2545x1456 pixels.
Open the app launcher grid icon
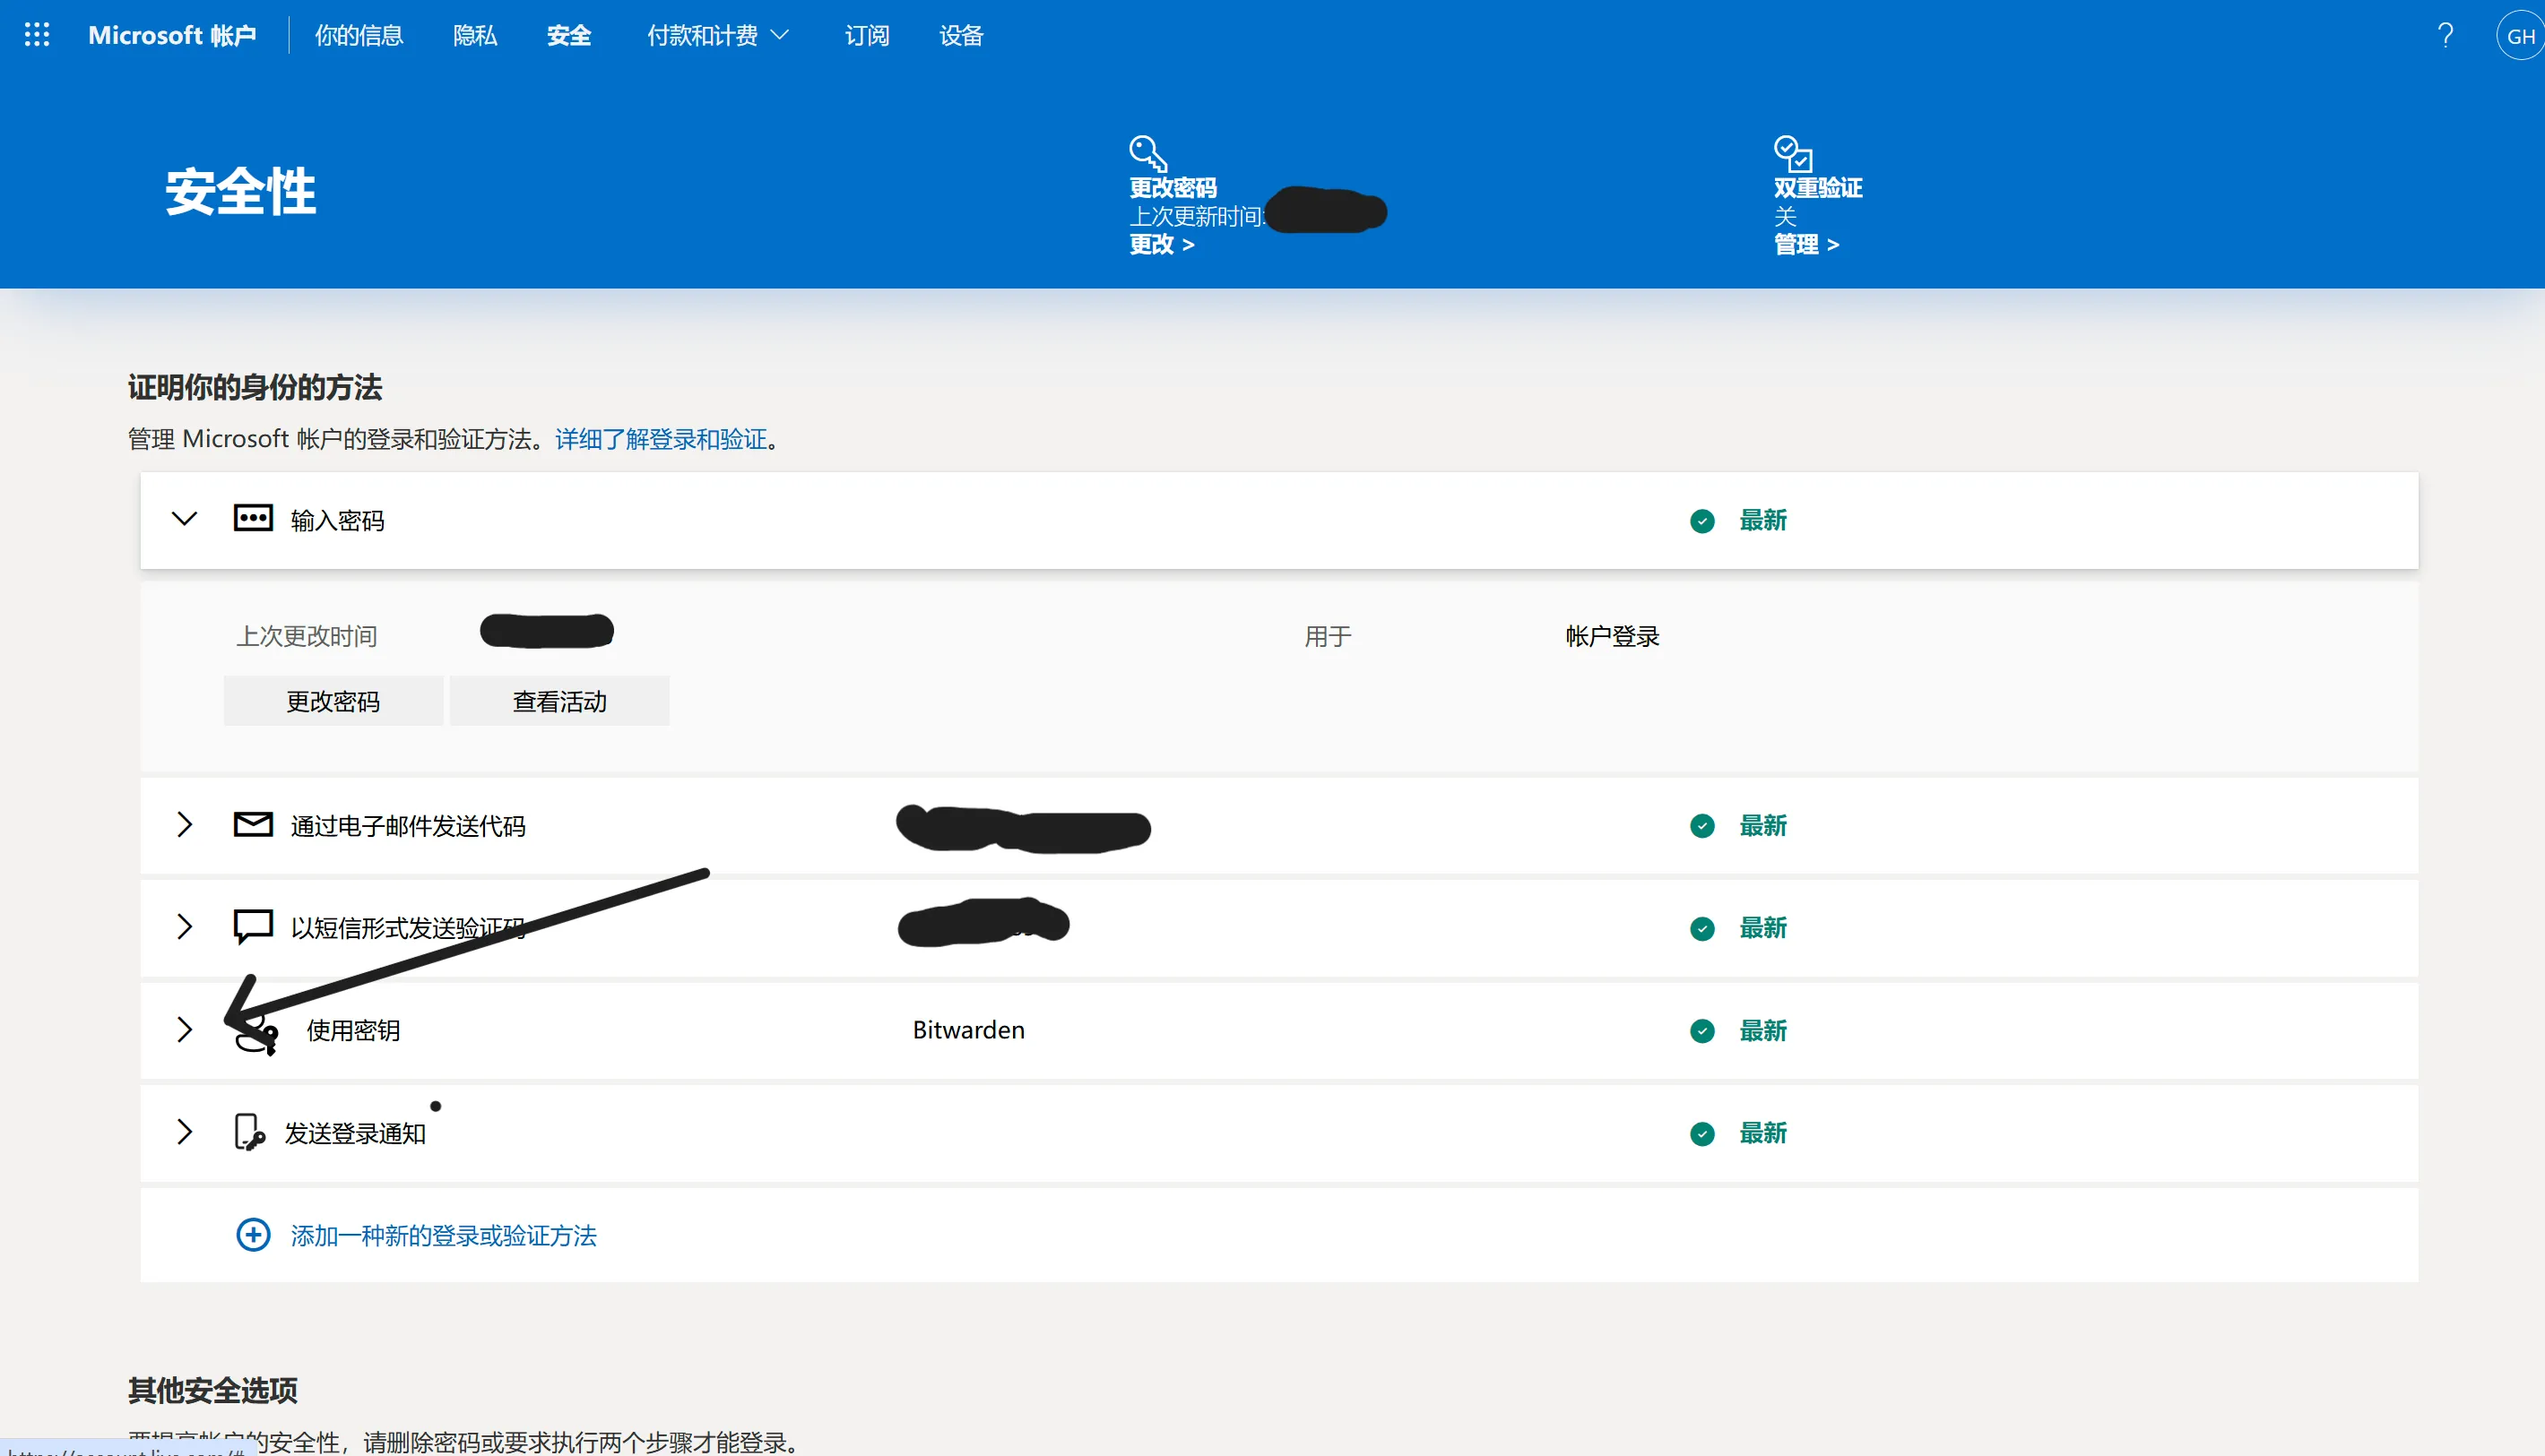pyautogui.click(x=37, y=35)
